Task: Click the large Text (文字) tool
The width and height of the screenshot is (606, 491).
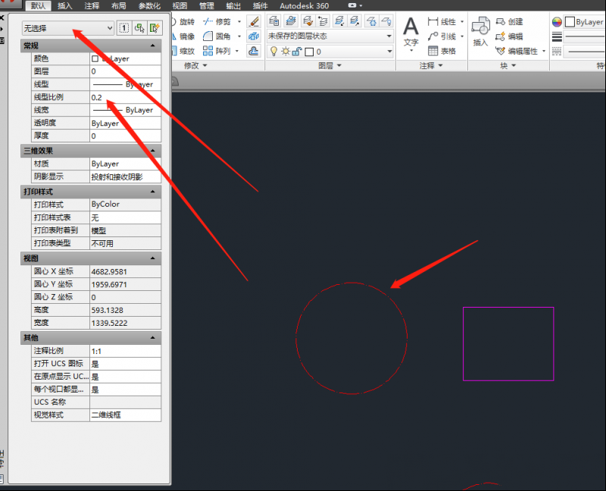Action: (x=411, y=33)
